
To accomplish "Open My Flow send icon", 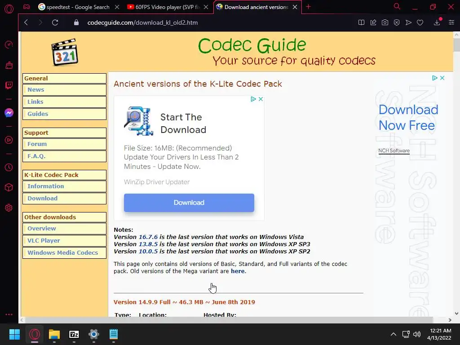I will point(408,22).
